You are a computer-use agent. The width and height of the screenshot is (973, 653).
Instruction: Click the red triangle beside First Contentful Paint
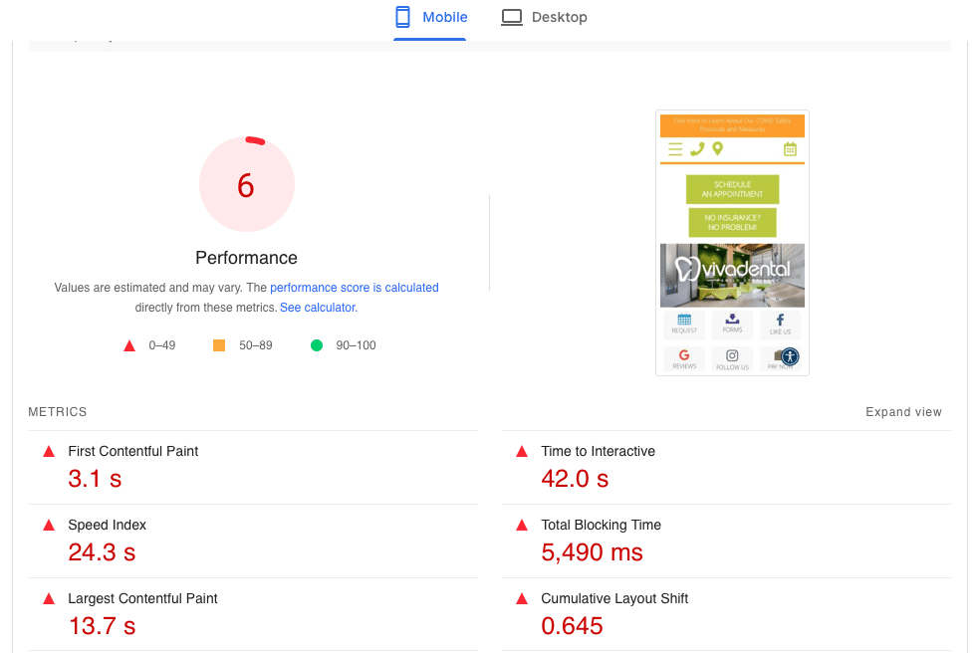pos(49,452)
